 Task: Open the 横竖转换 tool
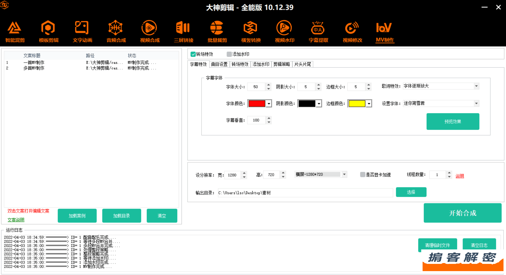(251, 32)
